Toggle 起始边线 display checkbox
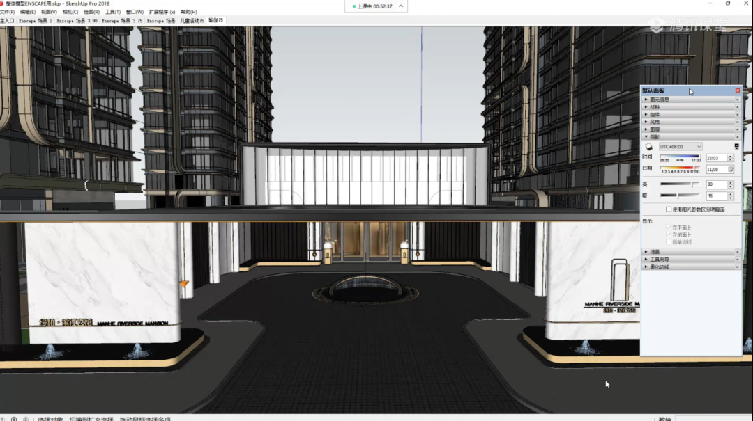Viewport: 753px width, 421px height. coord(669,242)
